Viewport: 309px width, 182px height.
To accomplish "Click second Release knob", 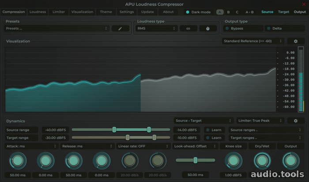I will point(102,161).
